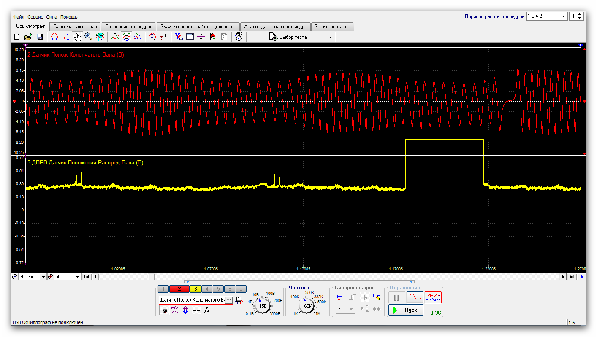Toggle channel 6 button
Image resolution: width=597 pixels, height=337 pixels.
coord(230,289)
